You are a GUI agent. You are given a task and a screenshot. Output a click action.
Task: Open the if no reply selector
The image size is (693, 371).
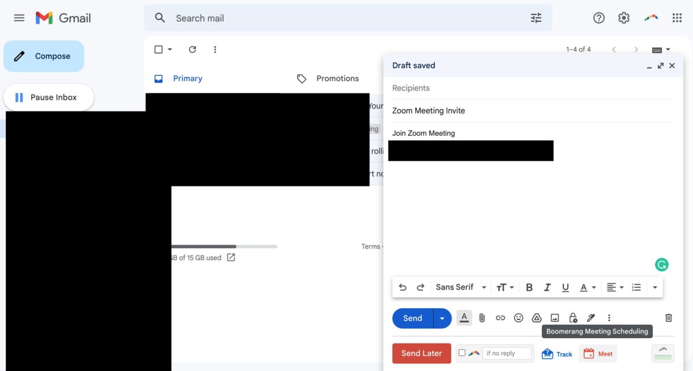click(x=508, y=353)
